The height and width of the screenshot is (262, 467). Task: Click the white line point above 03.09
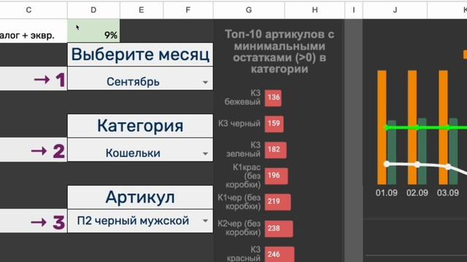[448, 167]
